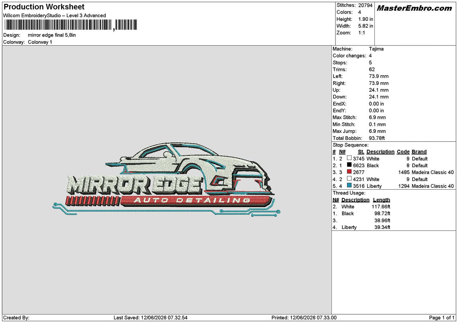Click the code 1294 in Liberty row
The height and width of the screenshot is (323, 458).
coord(403,186)
